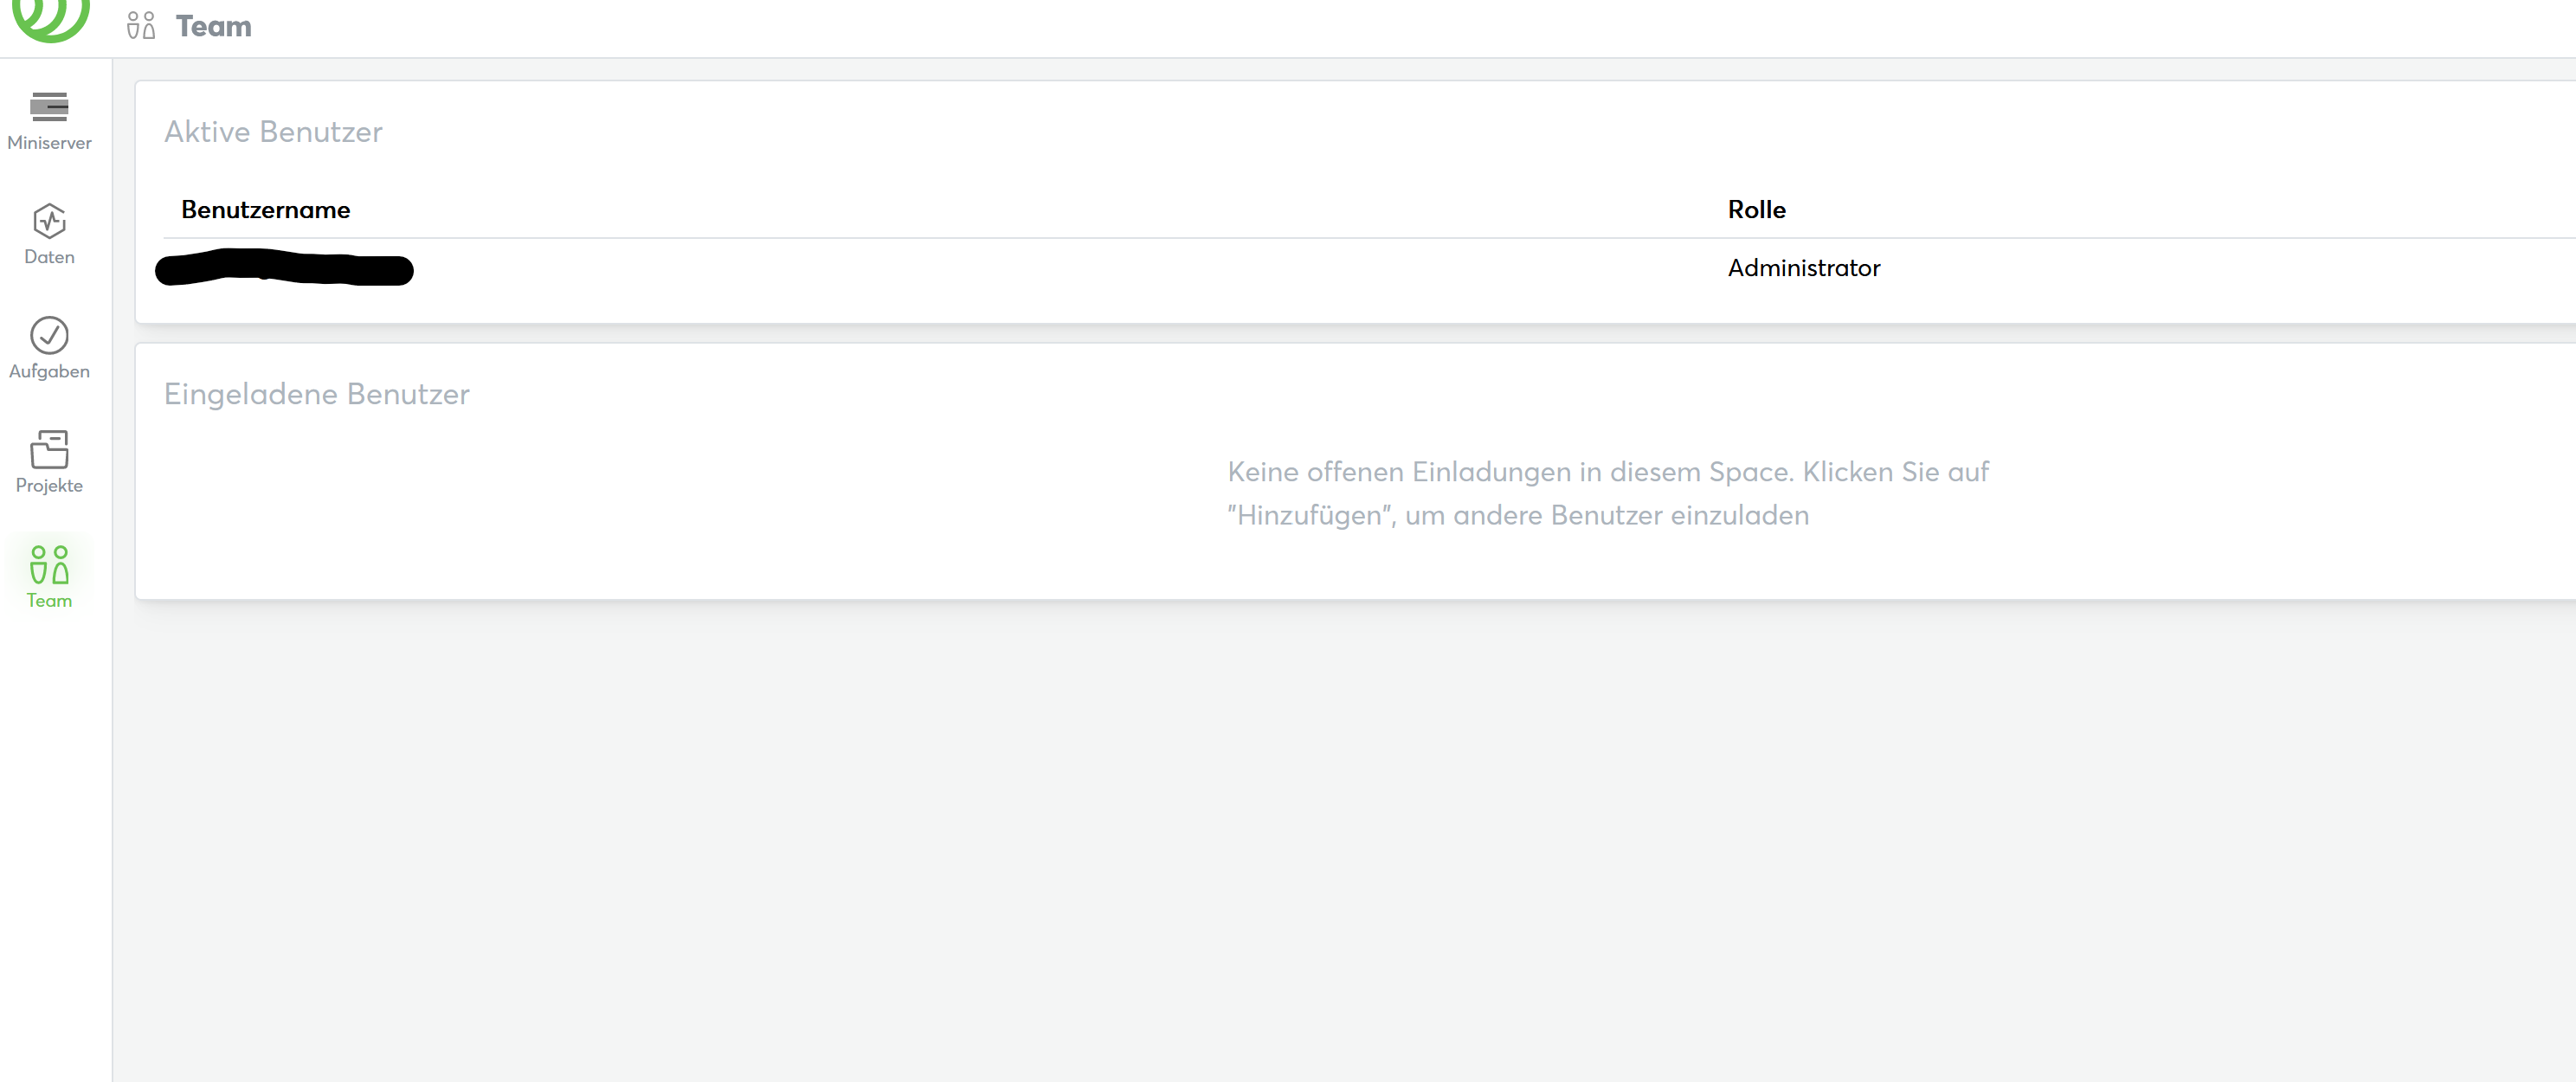Click the Miniserver label in sidebar
Viewport: 2576px width, 1082px height.
click(49, 143)
